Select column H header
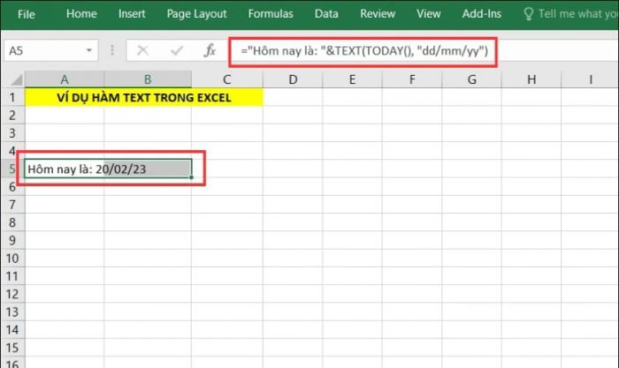Viewport: 619px width, 368px height. coord(531,79)
